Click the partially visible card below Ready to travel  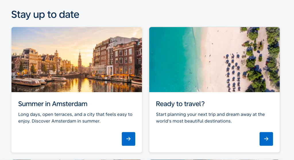click(x=214, y=159)
